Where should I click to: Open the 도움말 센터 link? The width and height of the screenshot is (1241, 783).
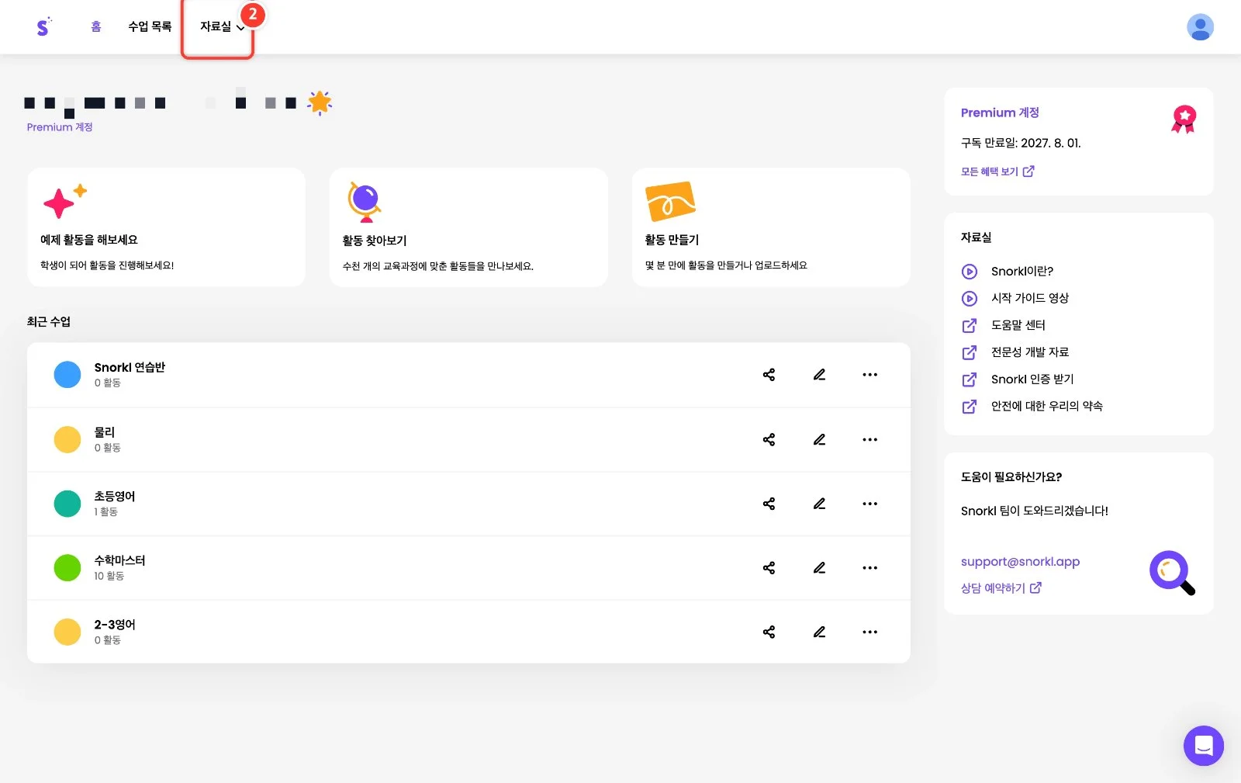coord(1004,326)
